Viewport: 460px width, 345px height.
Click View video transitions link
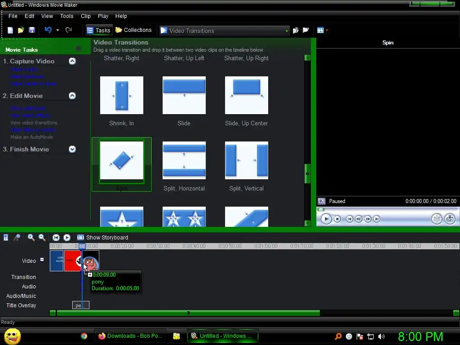[x=34, y=123]
